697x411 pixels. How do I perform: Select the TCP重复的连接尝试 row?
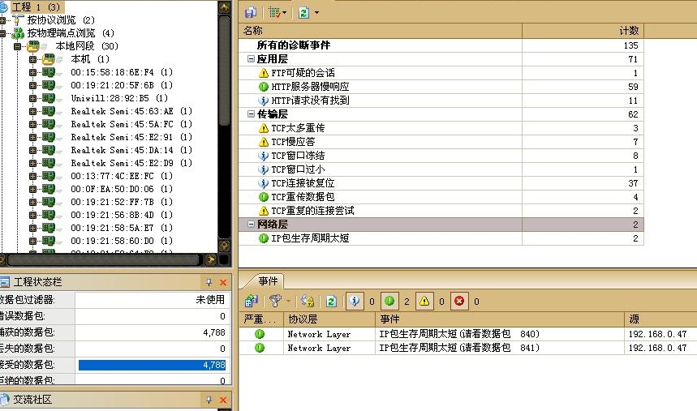coord(441,211)
